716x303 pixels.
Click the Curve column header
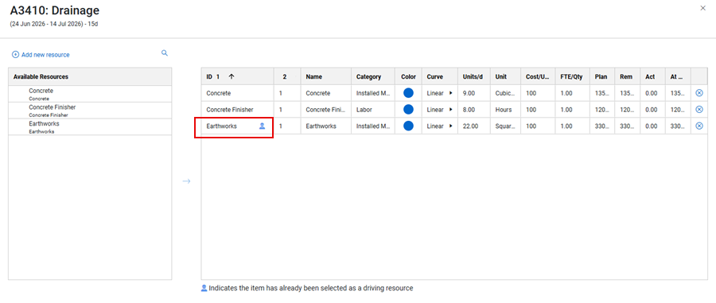click(x=439, y=76)
